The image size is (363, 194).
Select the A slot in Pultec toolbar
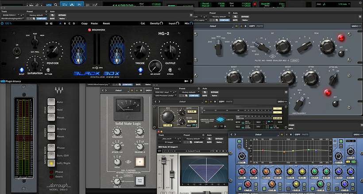241,26
